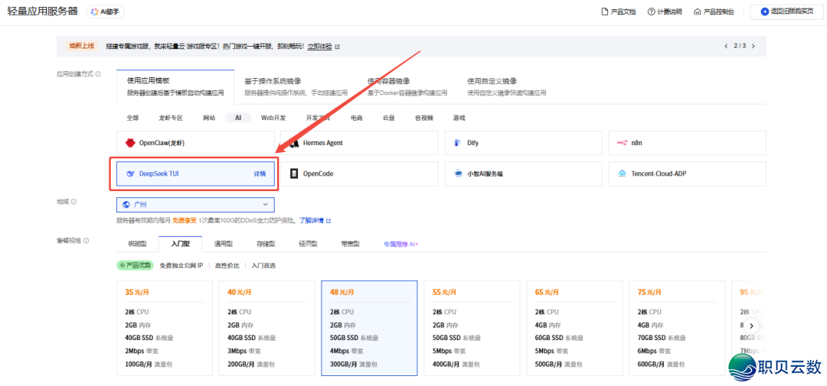Choose DeepSeek TUI template card
The height and width of the screenshot is (386, 827).
[x=195, y=174]
